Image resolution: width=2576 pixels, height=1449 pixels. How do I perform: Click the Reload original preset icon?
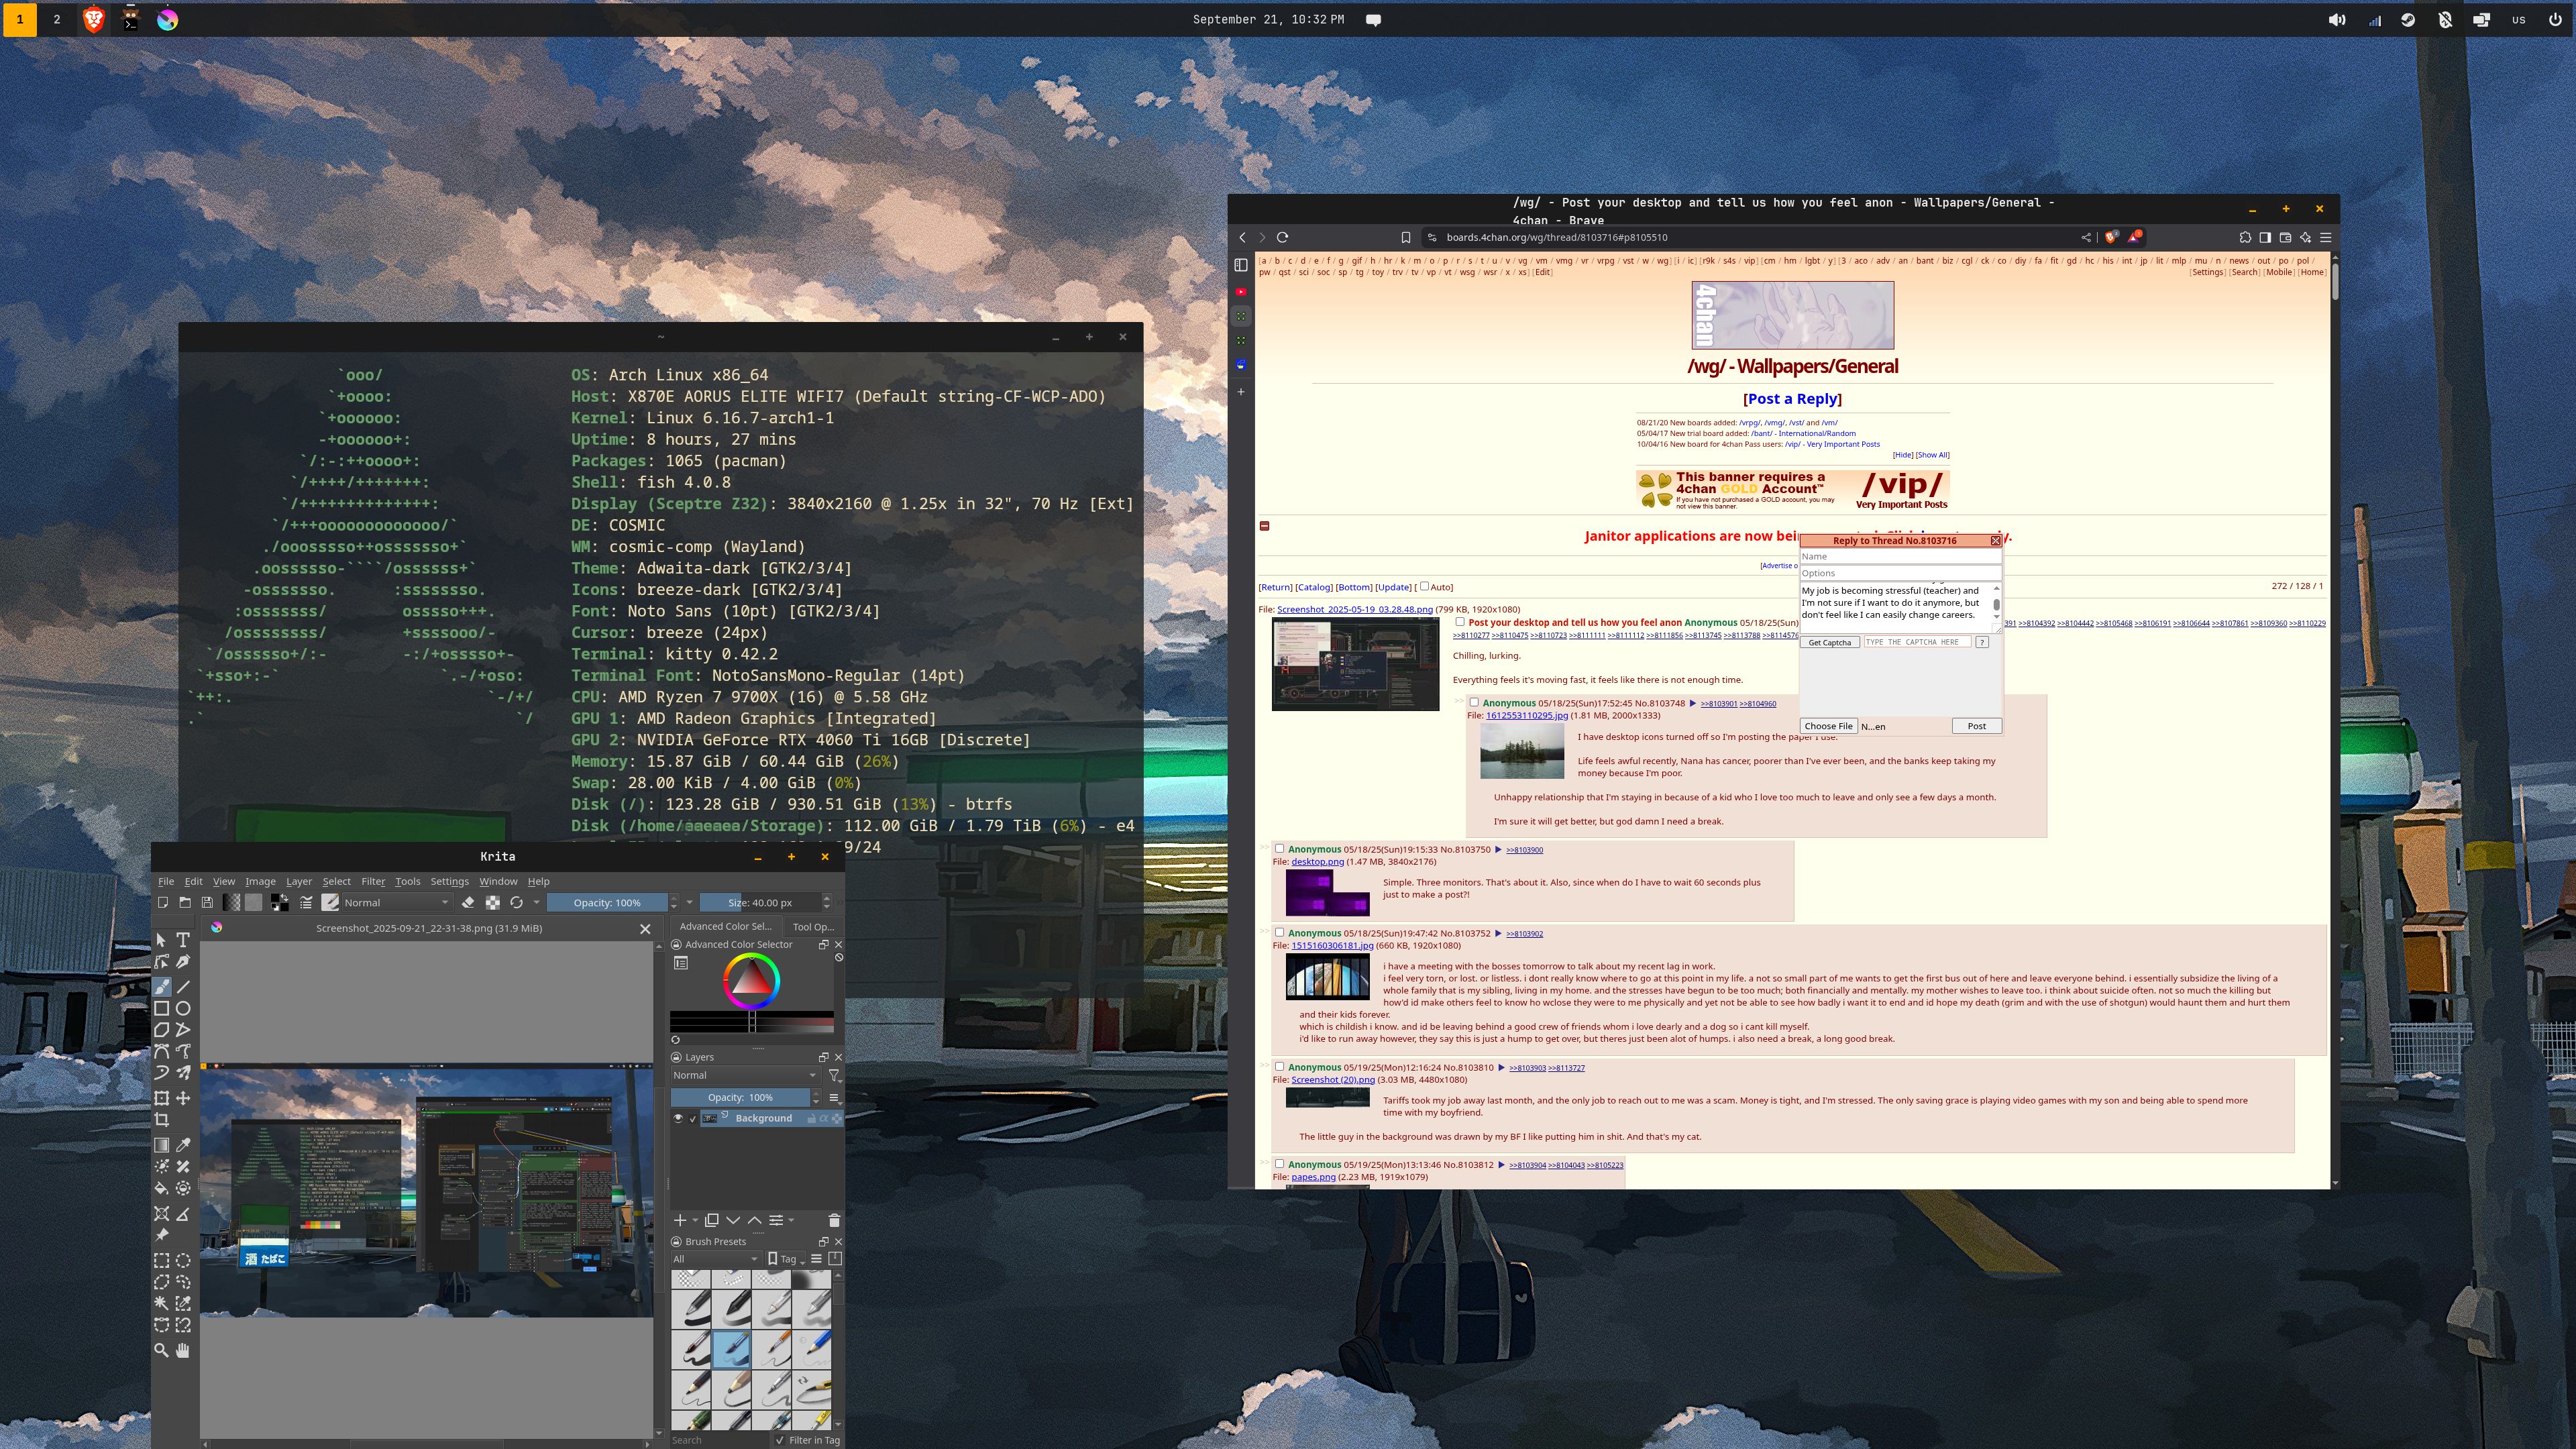(516, 902)
